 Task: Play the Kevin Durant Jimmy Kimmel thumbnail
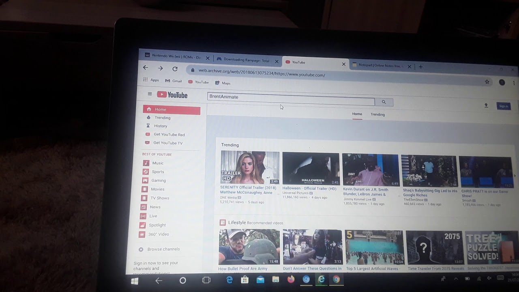tap(371, 170)
